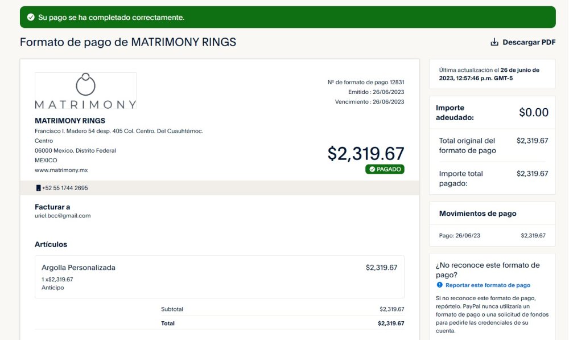The width and height of the screenshot is (569, 340).
Task: Click the phone number +52 55 1744 2695
Action: [65, 188]
